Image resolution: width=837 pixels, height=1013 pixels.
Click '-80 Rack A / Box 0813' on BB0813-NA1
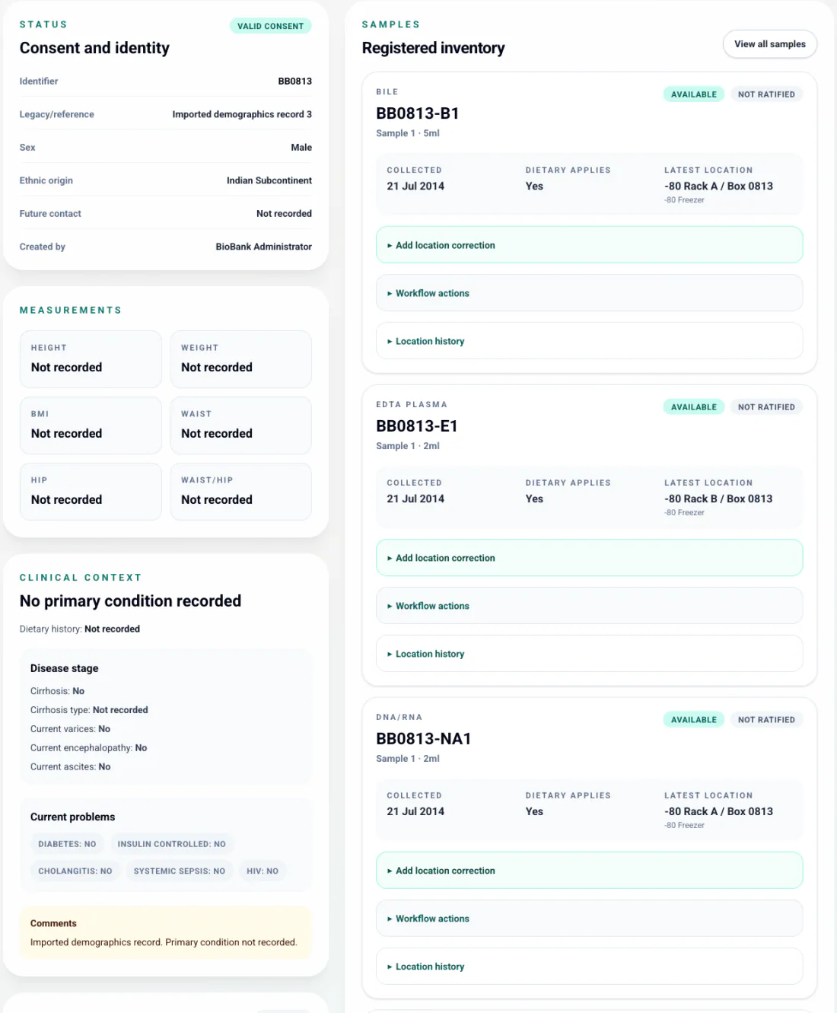tap(718, 811)
